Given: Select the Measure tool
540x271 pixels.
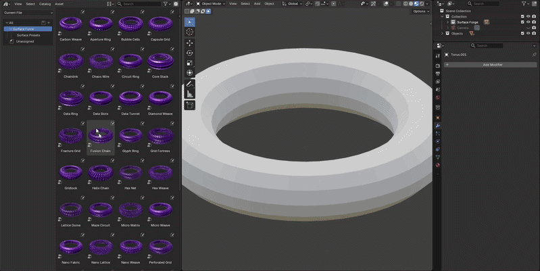Looking at the screenshot, I should [189, 94].
